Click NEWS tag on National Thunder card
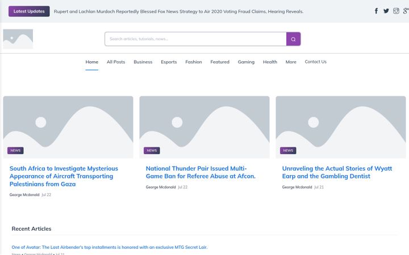 coord(152,150)
